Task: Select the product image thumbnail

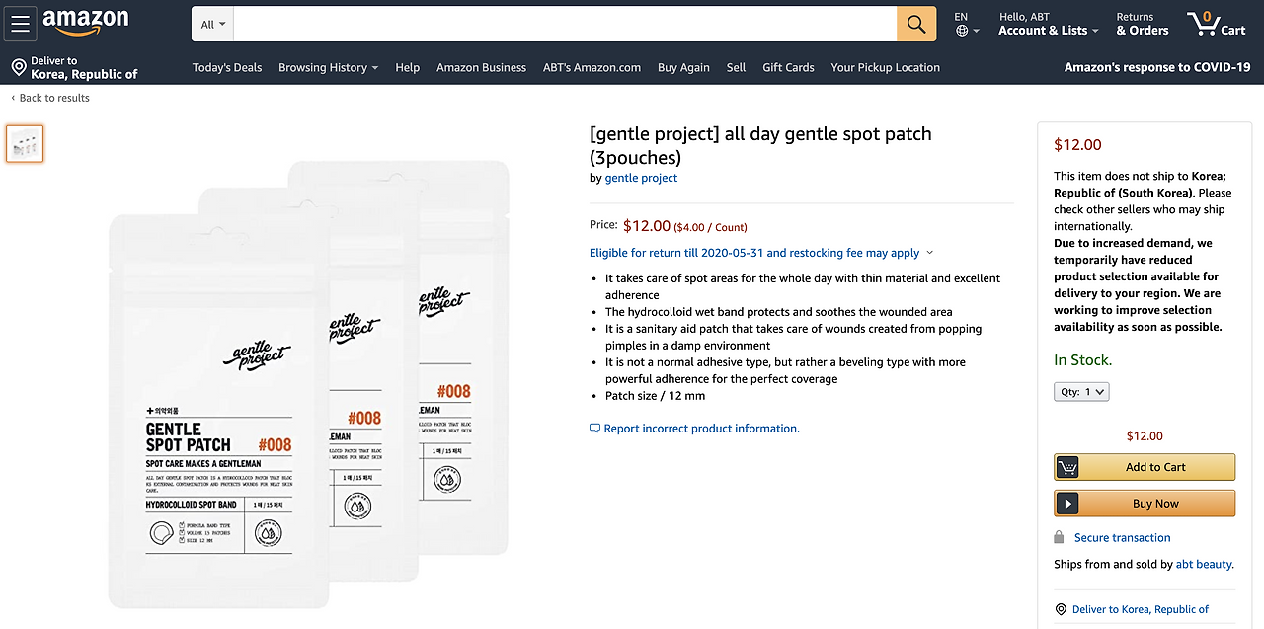Action: tap(25, 143)
